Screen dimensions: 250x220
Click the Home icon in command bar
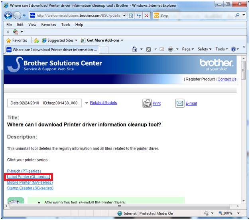pos(135,49)
